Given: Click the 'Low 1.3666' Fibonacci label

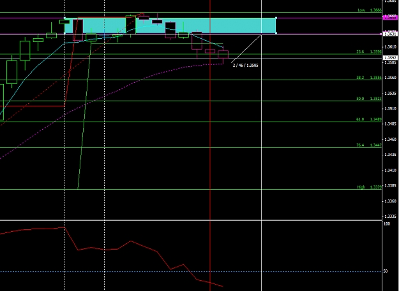Looking at the screenshot, I should coord(369,10).
